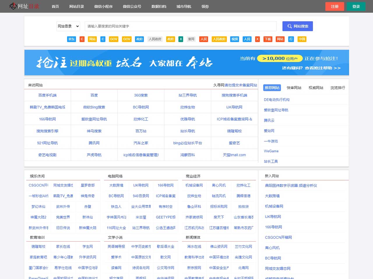Open the 微信小程序 menu item
Image resolution: width=373 pixels, height=279 pixels.
(x=103, y=6)
